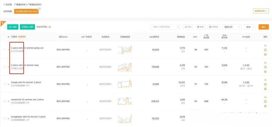Collapse the 查看更多周 expander
The height and width of the screenshot is (127, 272).
click(261, 11)
